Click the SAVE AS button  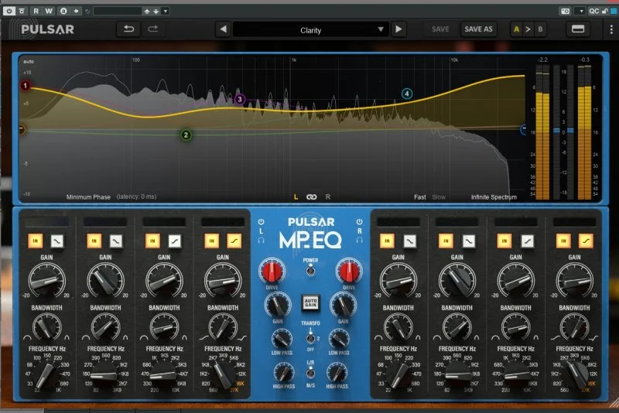478,29
